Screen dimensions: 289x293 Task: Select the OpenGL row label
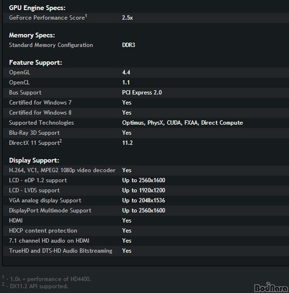pos(20,72)
